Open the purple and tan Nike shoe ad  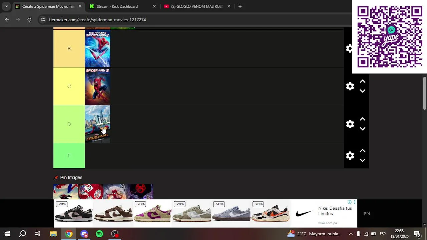(152, 213)
